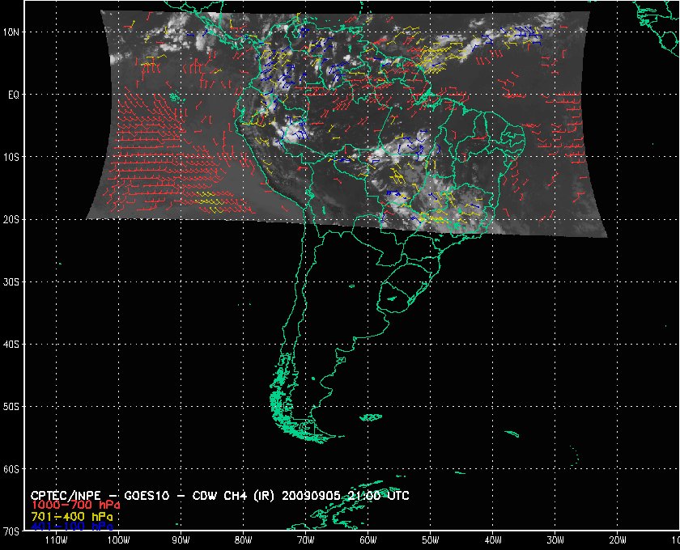
Task: Select the EQ equator label
Action: coord(14,95)
